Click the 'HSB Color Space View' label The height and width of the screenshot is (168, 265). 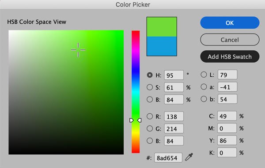point(37,22)
